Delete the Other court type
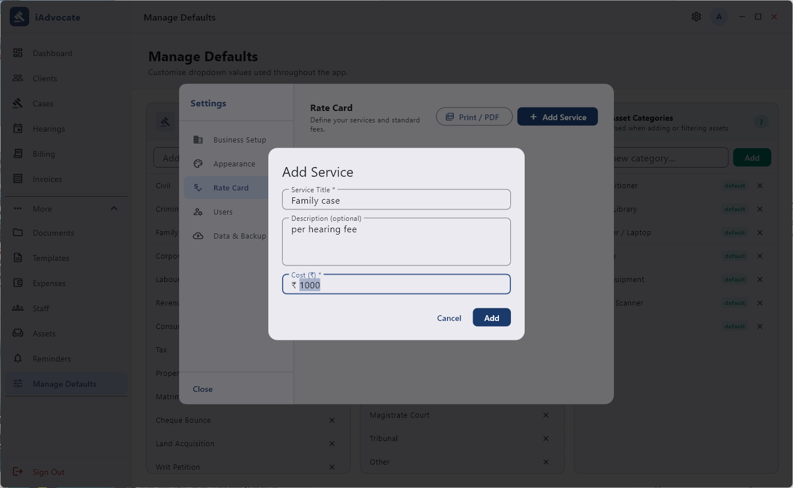The height and width of the screenshot is (488, 793). 546,462
